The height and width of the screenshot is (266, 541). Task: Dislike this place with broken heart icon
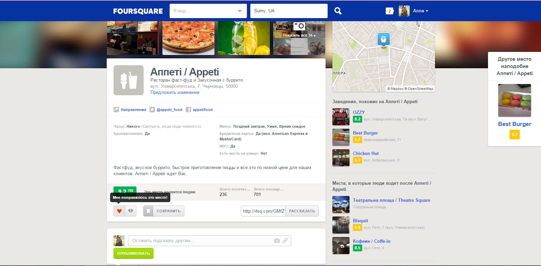pos(131,211)
